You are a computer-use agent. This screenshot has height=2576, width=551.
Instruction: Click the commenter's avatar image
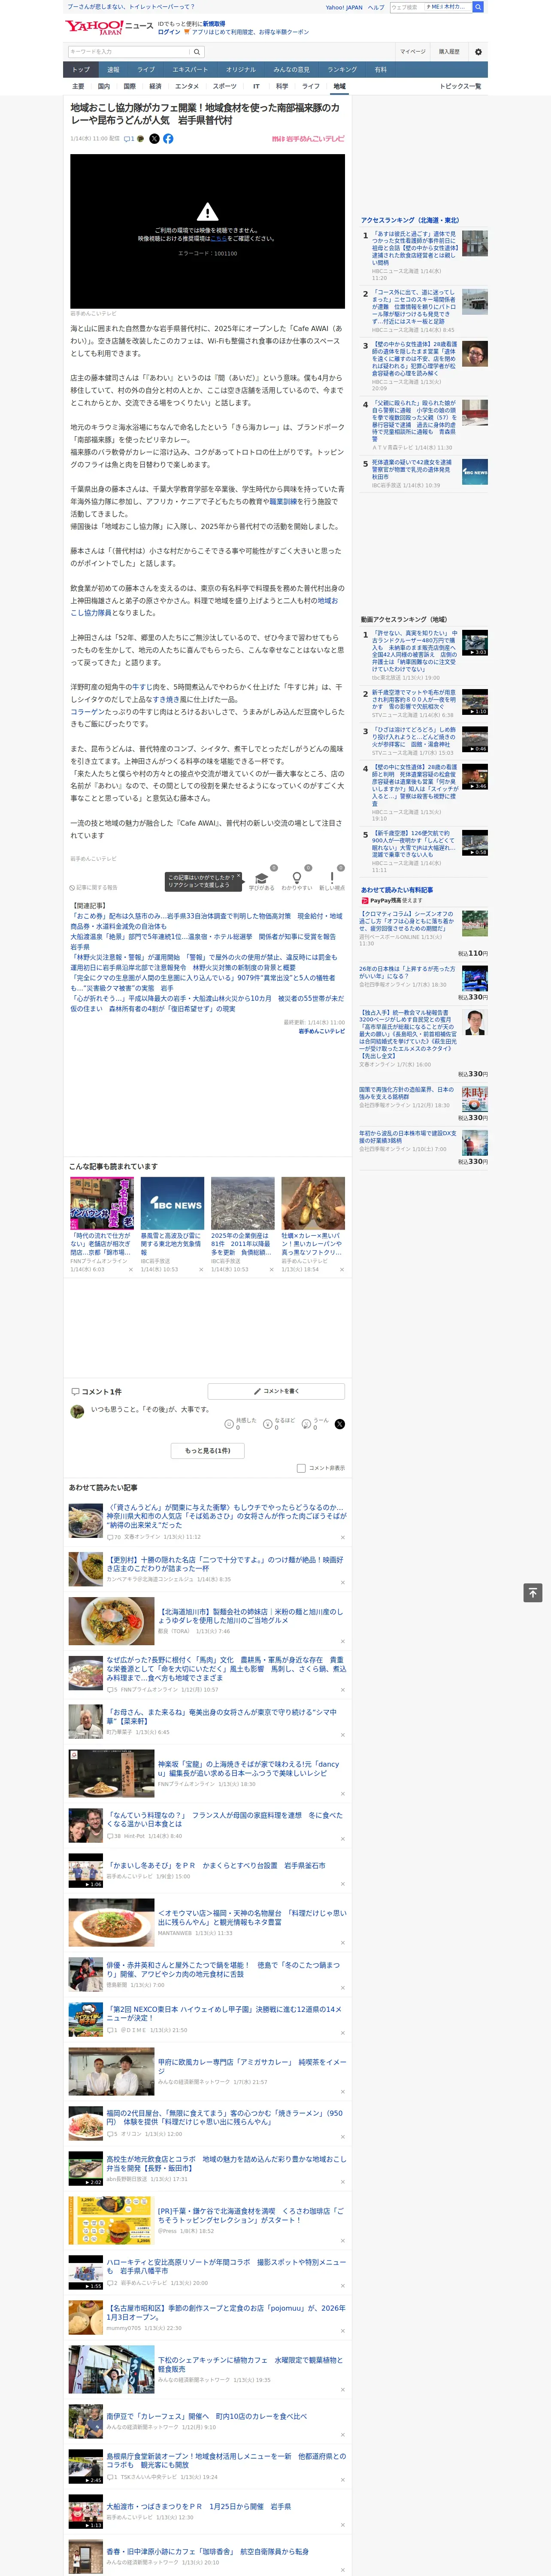[x=77, y=1411]
